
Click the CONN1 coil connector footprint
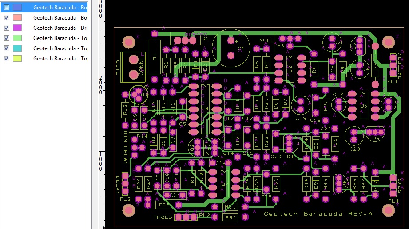(133, 67)
